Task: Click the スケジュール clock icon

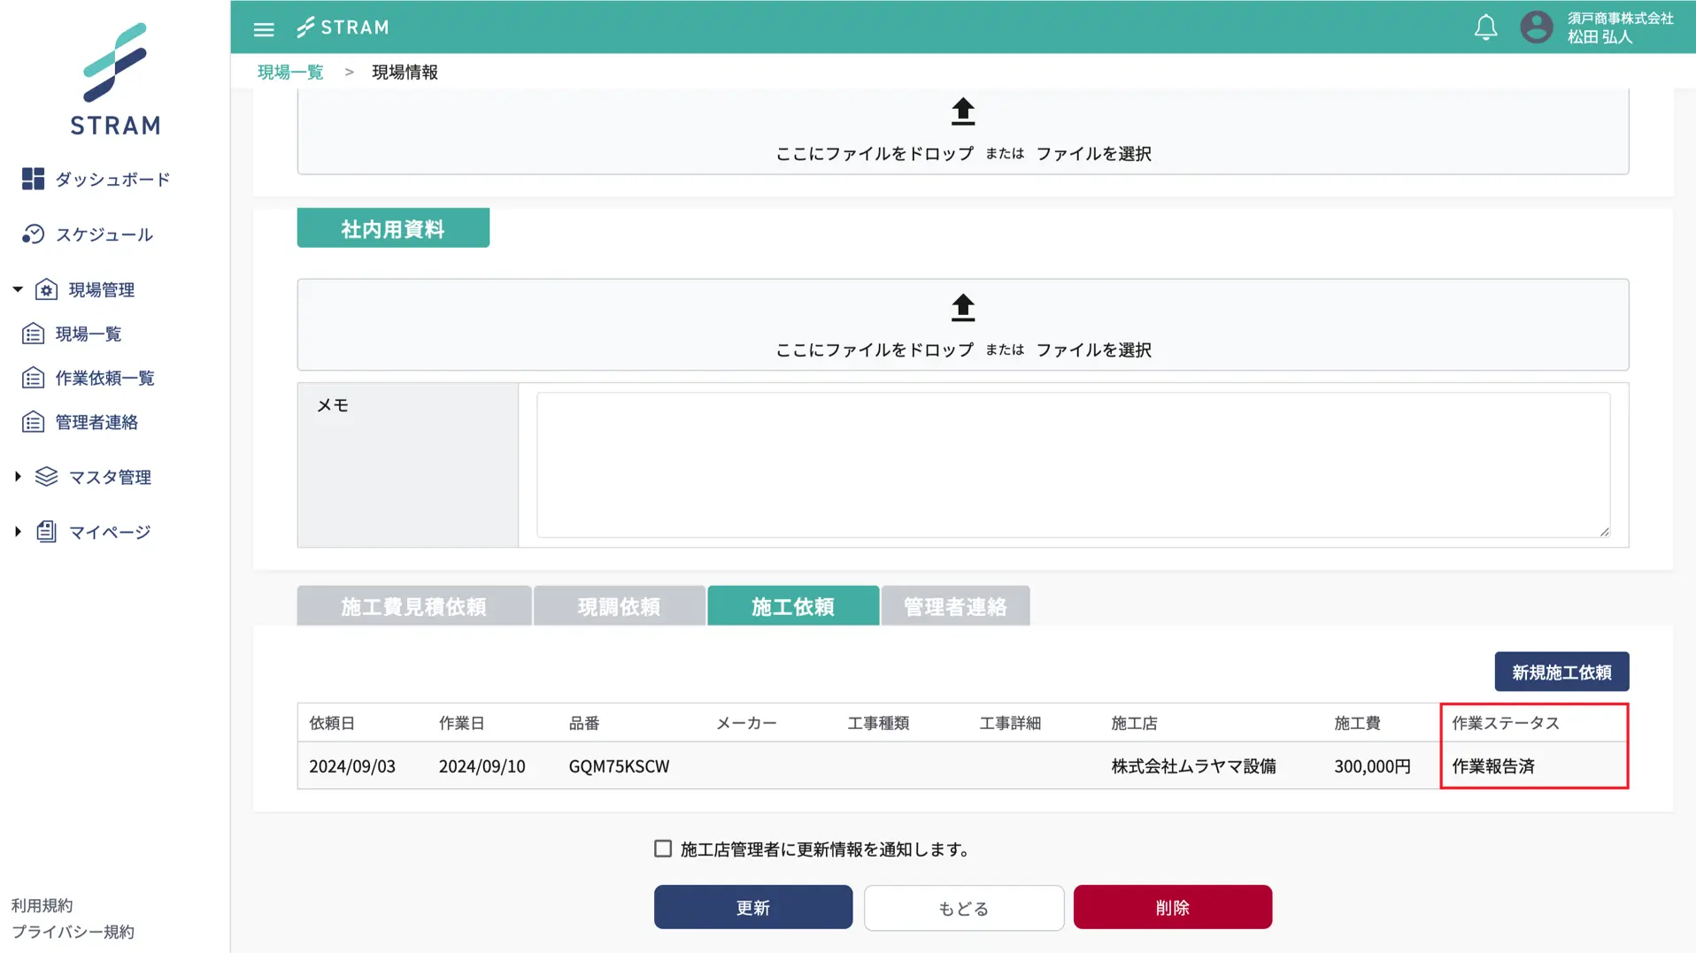Action: (33, 234)
